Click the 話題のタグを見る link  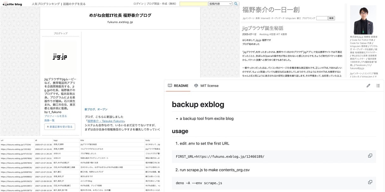click(74, 4)
